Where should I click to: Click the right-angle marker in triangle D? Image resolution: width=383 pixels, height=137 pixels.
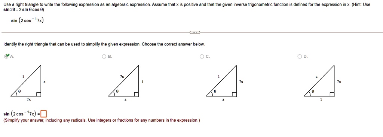click(332, 94)
